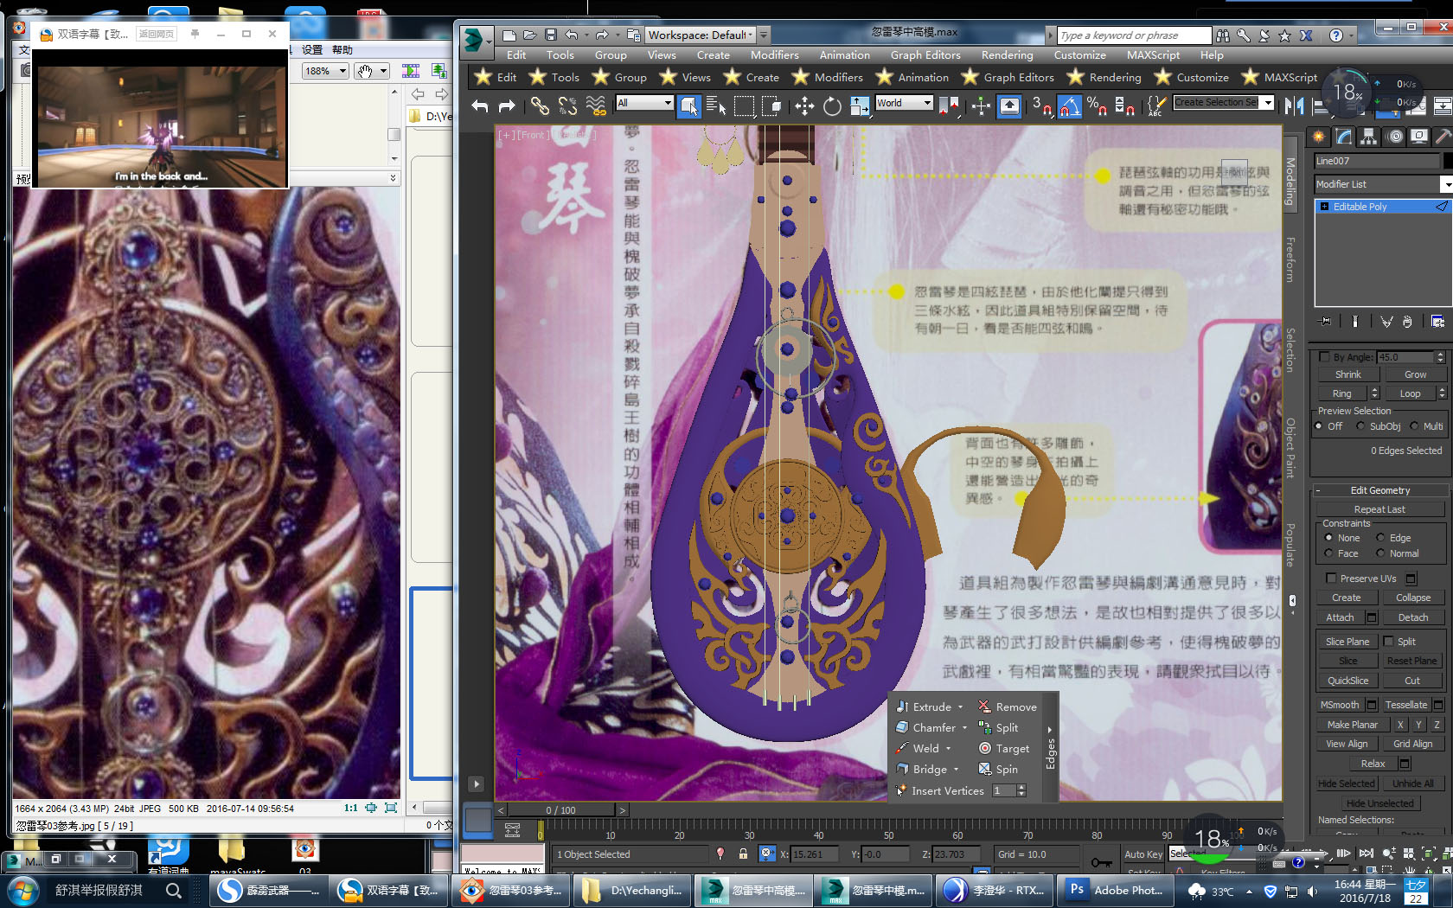This screenshot has height=908, width=1453.
Task: Toggle the 3D Snaps button
Action: pyautogui.click(x=1041, y=106)
